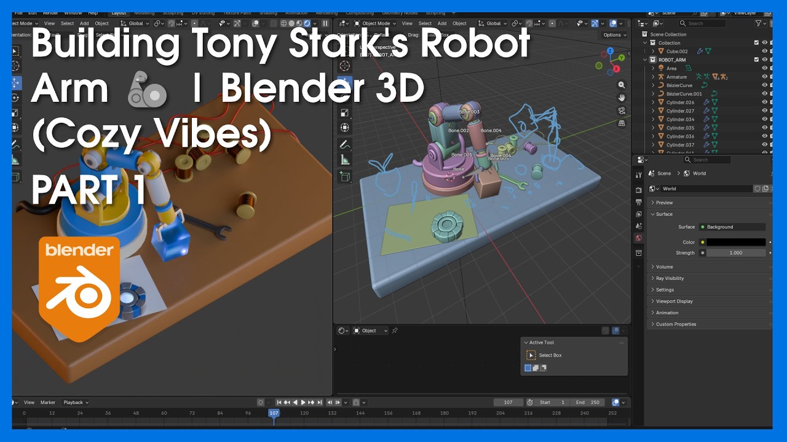
Task: Switch to the Geometry Nodes workspace tab
Action: tap(399, 13)
